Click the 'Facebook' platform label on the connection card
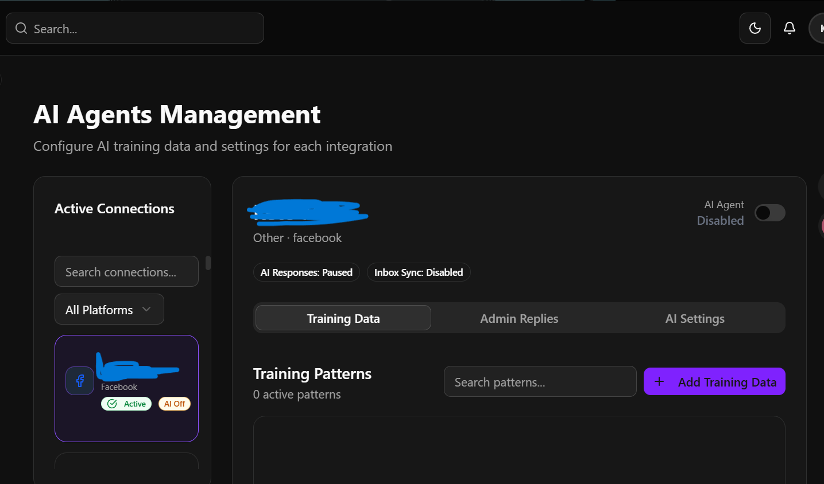Screen dimensions: 824x484 (x=119, y=387)
